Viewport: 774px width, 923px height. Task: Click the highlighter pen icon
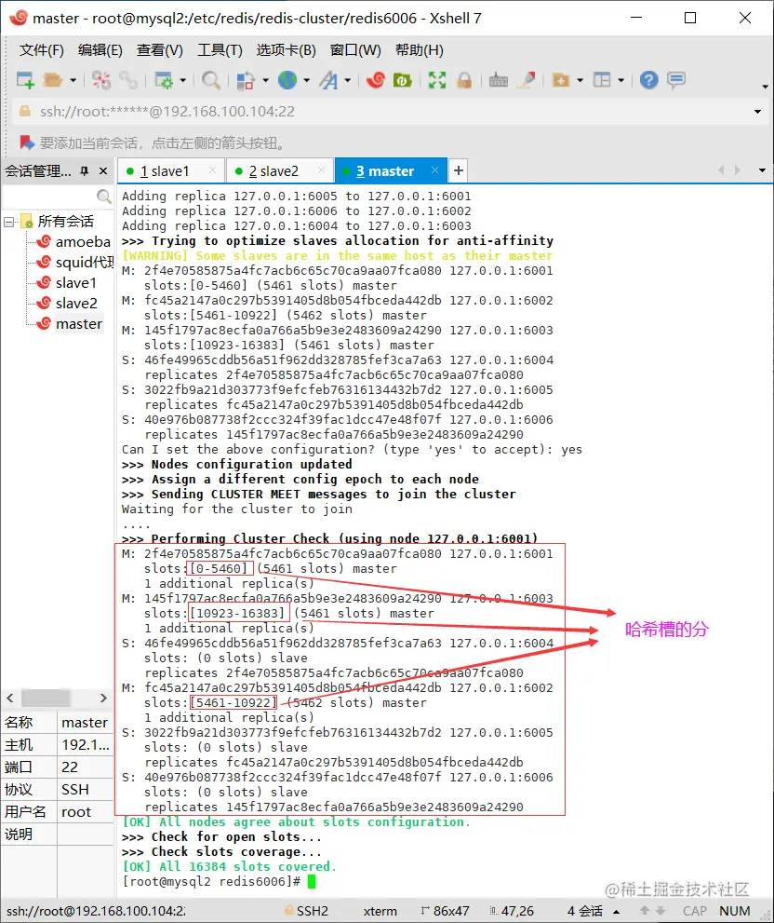(526, 80)
